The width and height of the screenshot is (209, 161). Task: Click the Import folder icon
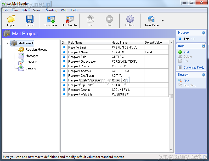point(11,19)
